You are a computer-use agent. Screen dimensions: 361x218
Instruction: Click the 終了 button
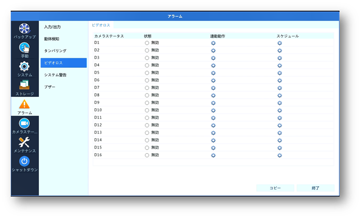tap(315, 188)
